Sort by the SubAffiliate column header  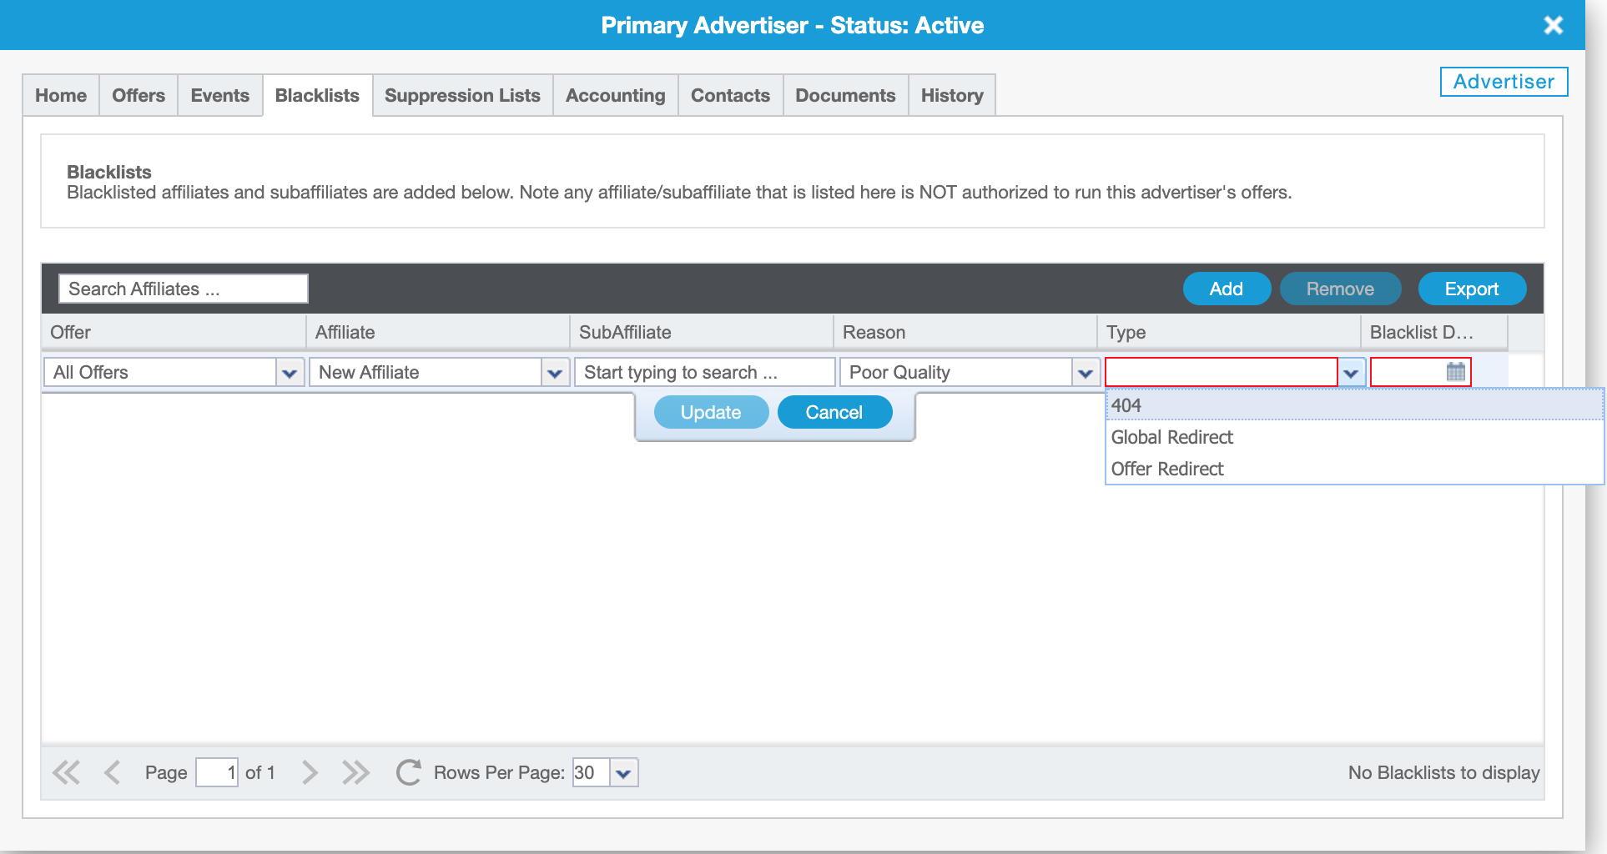(x=702, y=332)
